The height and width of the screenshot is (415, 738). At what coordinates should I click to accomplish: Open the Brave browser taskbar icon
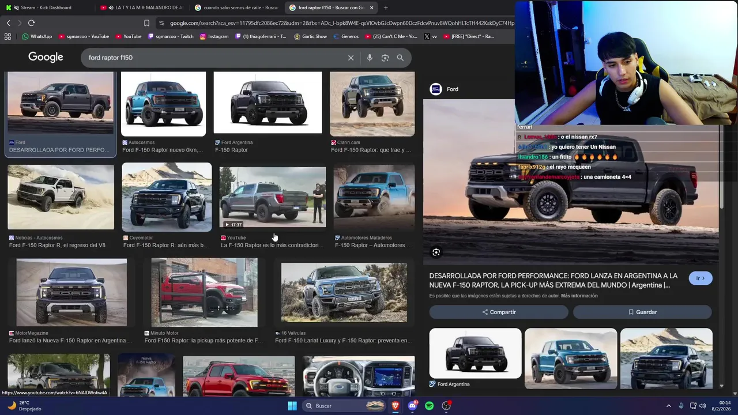395,406
